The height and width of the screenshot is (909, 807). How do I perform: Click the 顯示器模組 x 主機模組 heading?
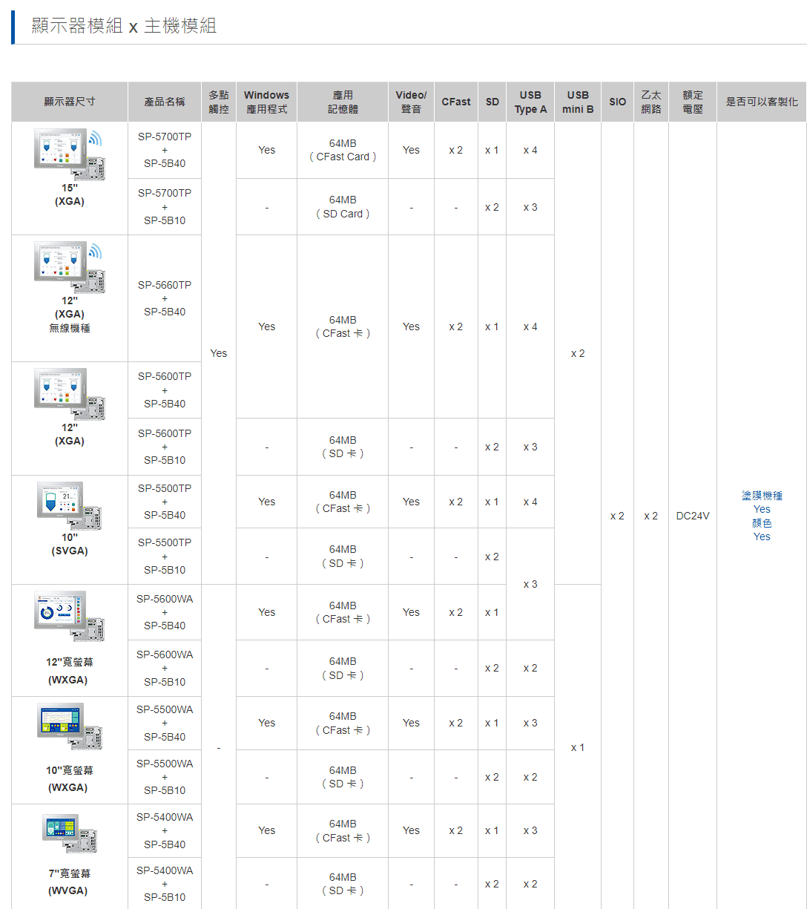(125, 26)
